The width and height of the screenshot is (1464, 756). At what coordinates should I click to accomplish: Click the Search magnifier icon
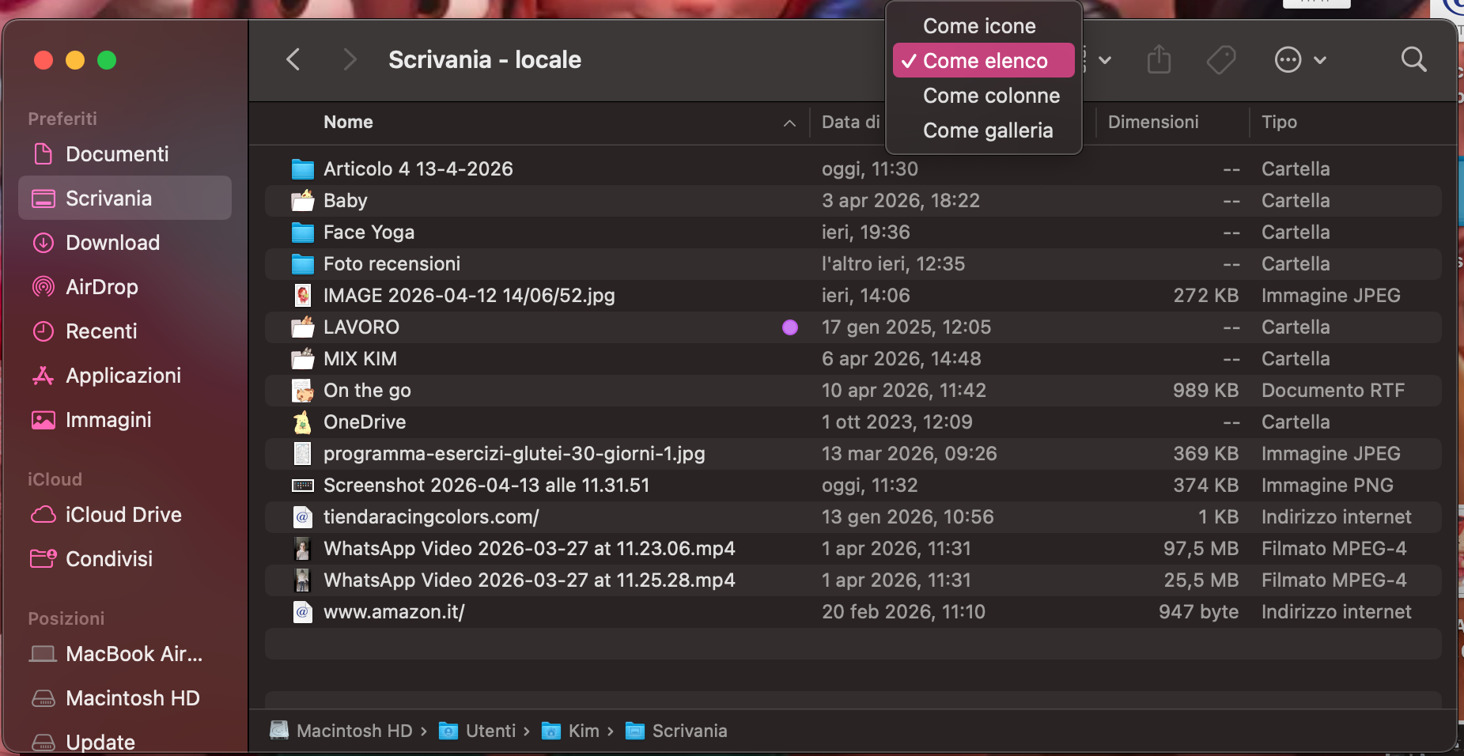point(1413,59)
